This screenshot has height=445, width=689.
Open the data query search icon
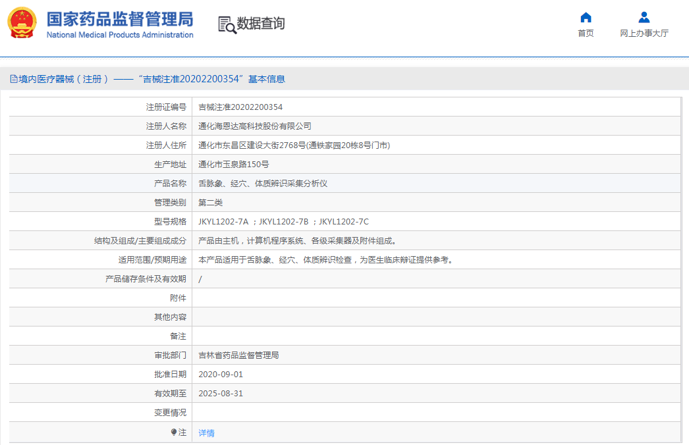(227, 24)
